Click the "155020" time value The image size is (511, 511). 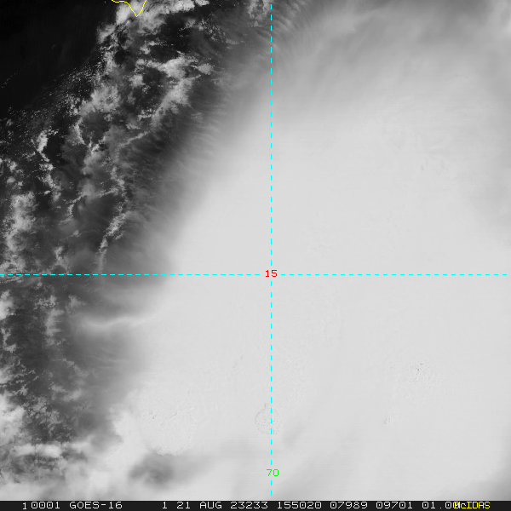point(300,505)
